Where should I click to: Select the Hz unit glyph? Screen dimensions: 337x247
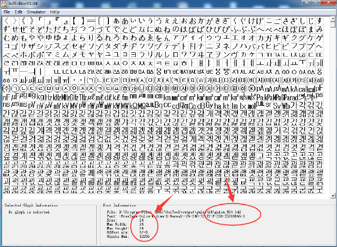48,97
